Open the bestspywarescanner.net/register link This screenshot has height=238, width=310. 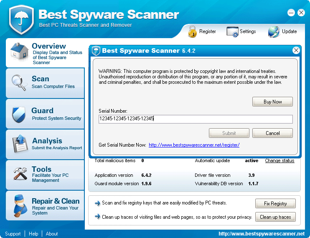tap(194, 145)
